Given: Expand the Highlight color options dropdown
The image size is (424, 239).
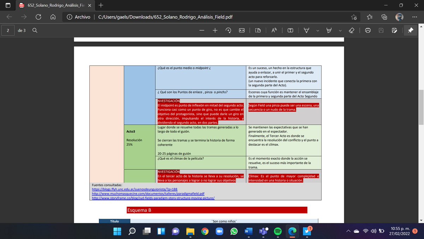Looking at the screenshot, I should click(x=340, y=30).
